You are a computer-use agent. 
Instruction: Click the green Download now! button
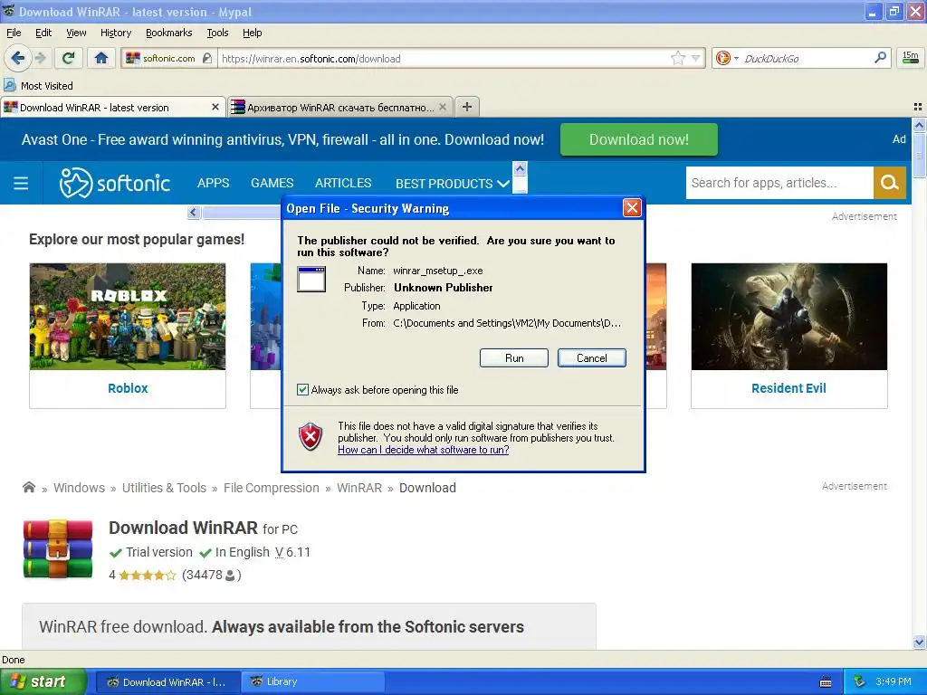638,139
